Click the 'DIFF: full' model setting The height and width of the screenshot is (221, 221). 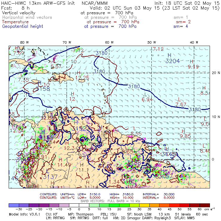[100, 218]
